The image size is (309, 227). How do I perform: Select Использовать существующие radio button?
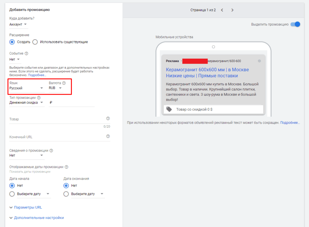[35, 42]
